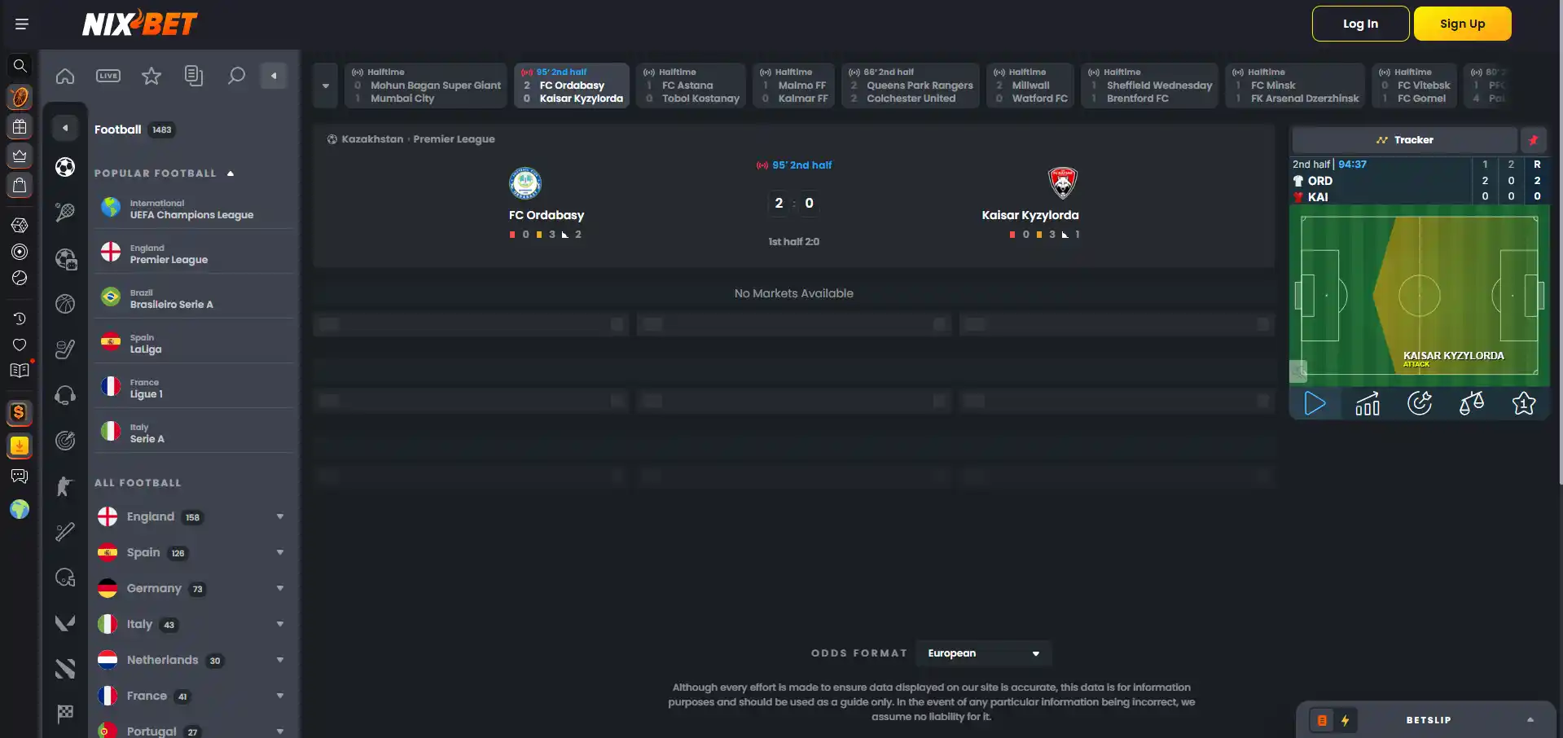Open Spain LaLiga league

coord(192,344)
